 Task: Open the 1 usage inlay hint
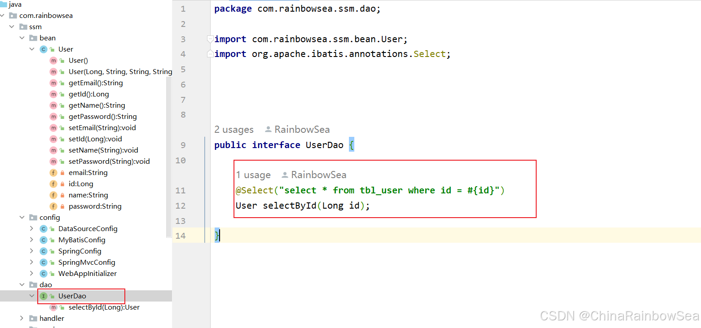tap(253, 175)
